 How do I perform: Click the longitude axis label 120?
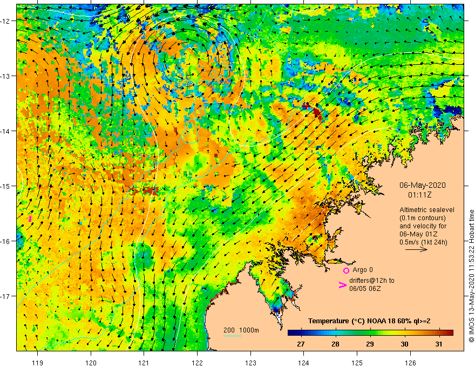[x=91, y=363]
